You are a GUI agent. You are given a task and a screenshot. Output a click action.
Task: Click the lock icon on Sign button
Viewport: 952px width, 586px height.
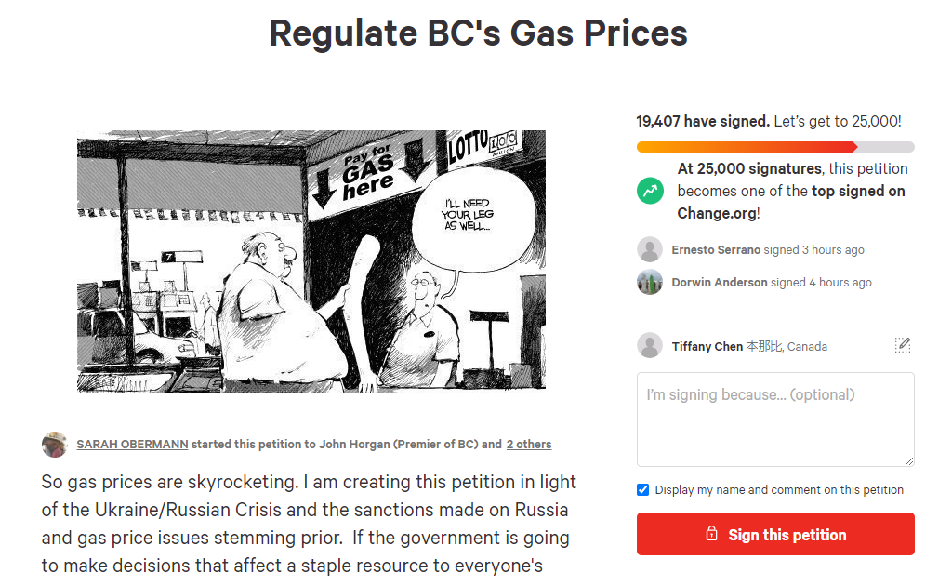[x=712, y=535]
